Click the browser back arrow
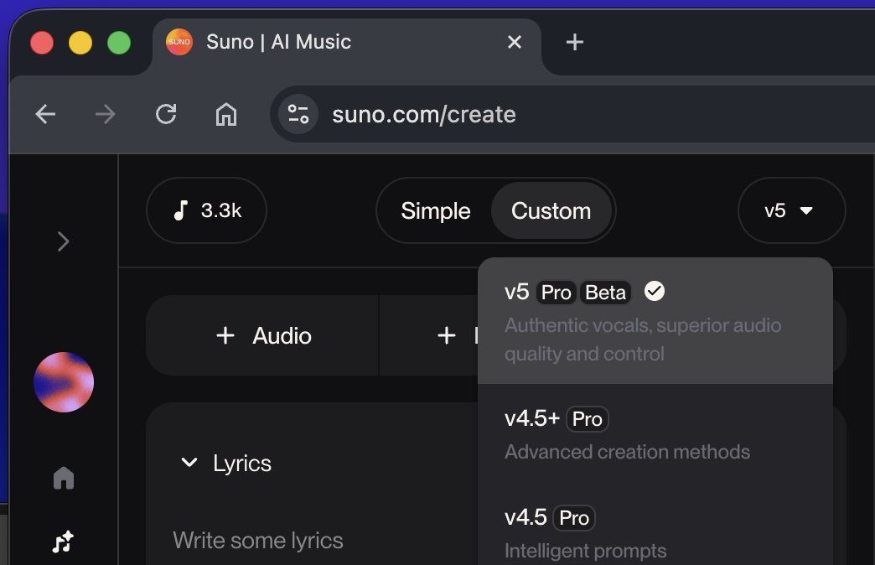 [45, 114]
